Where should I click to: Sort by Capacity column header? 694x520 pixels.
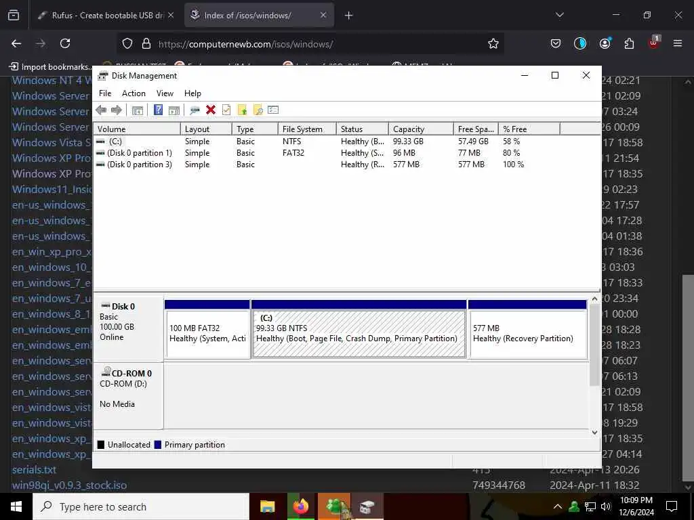point(421,129)
